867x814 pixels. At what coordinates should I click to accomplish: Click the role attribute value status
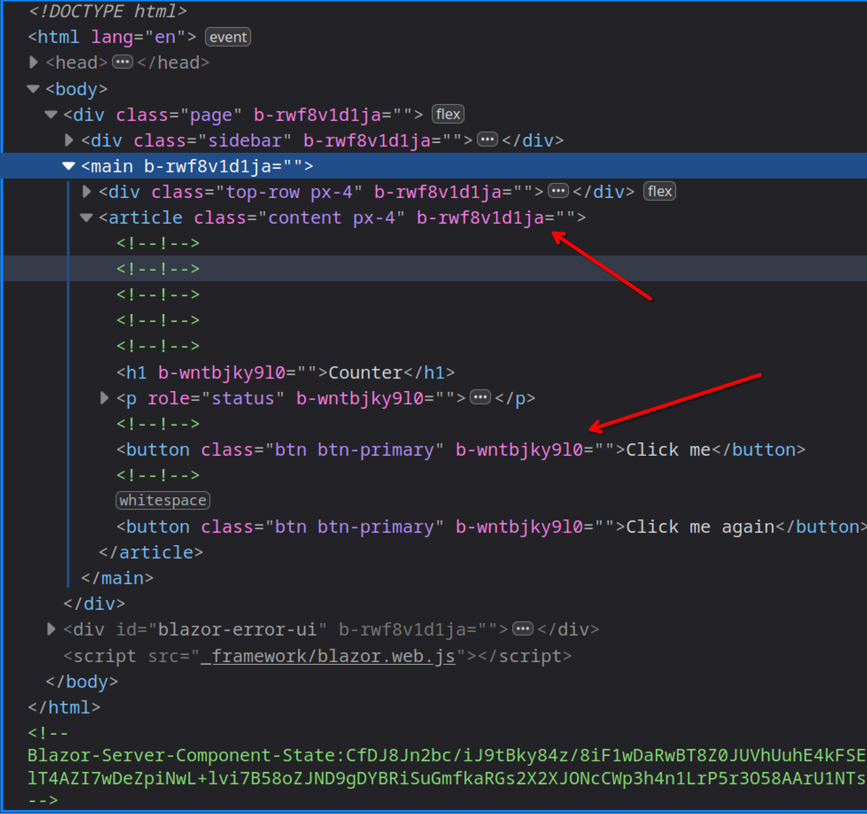tap(243, 399)
